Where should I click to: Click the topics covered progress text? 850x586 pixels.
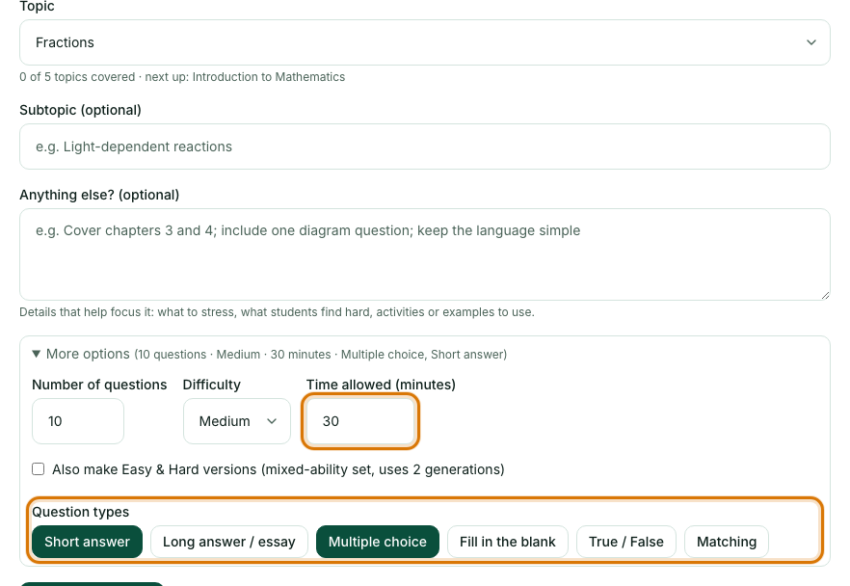coord(182,77)
